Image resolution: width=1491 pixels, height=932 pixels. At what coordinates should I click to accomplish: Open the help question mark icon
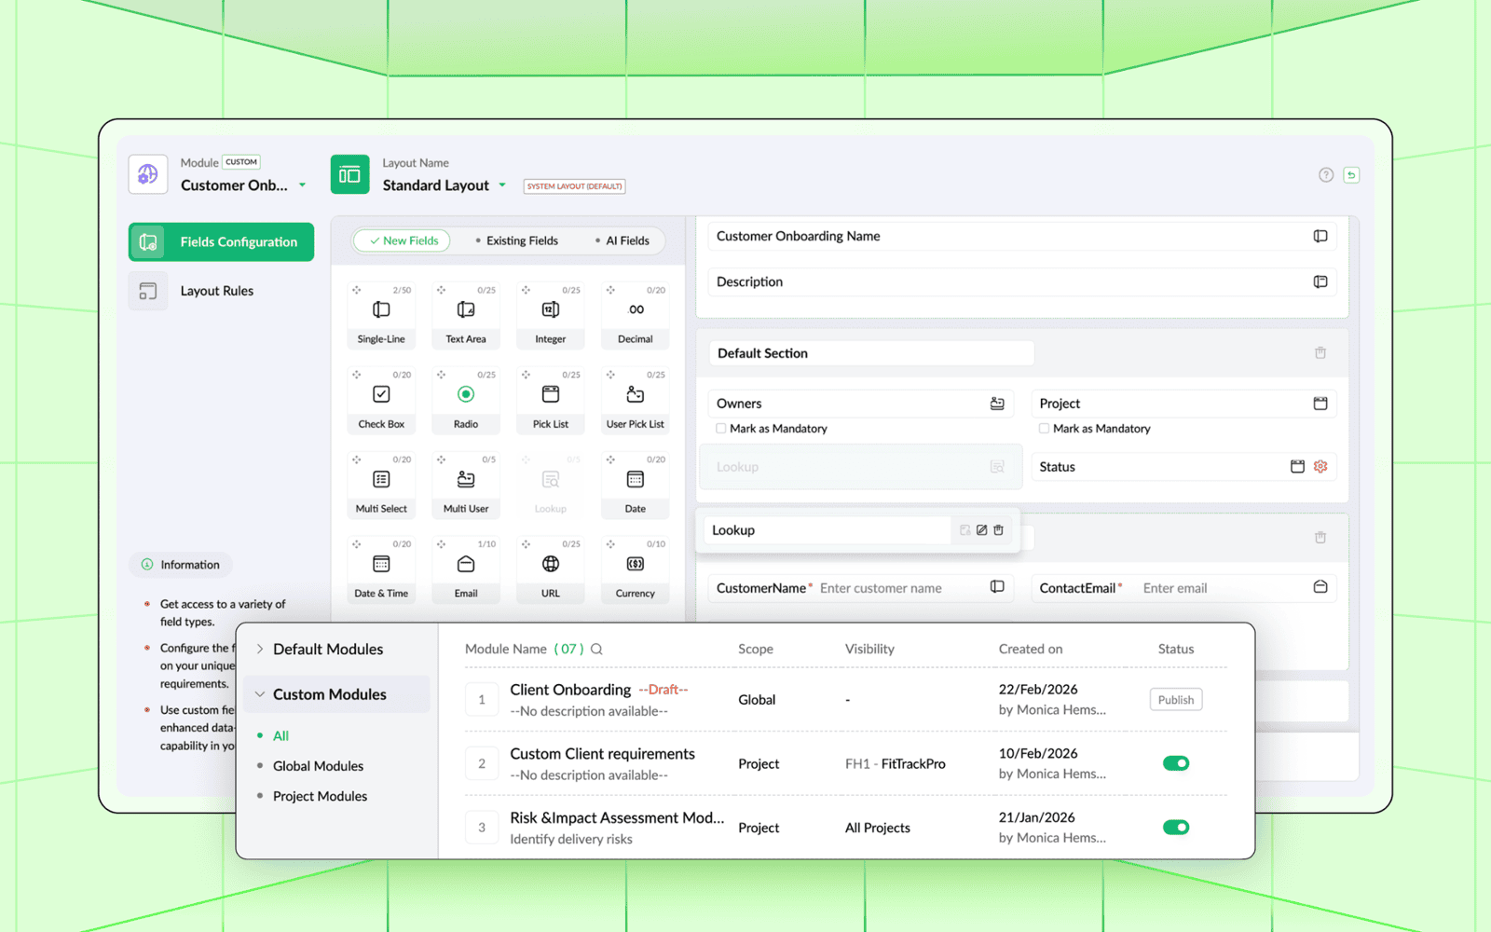coord(1326,175)
